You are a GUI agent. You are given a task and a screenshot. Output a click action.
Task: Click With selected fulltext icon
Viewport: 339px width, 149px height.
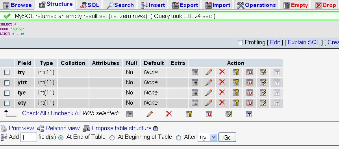[248, 114]
